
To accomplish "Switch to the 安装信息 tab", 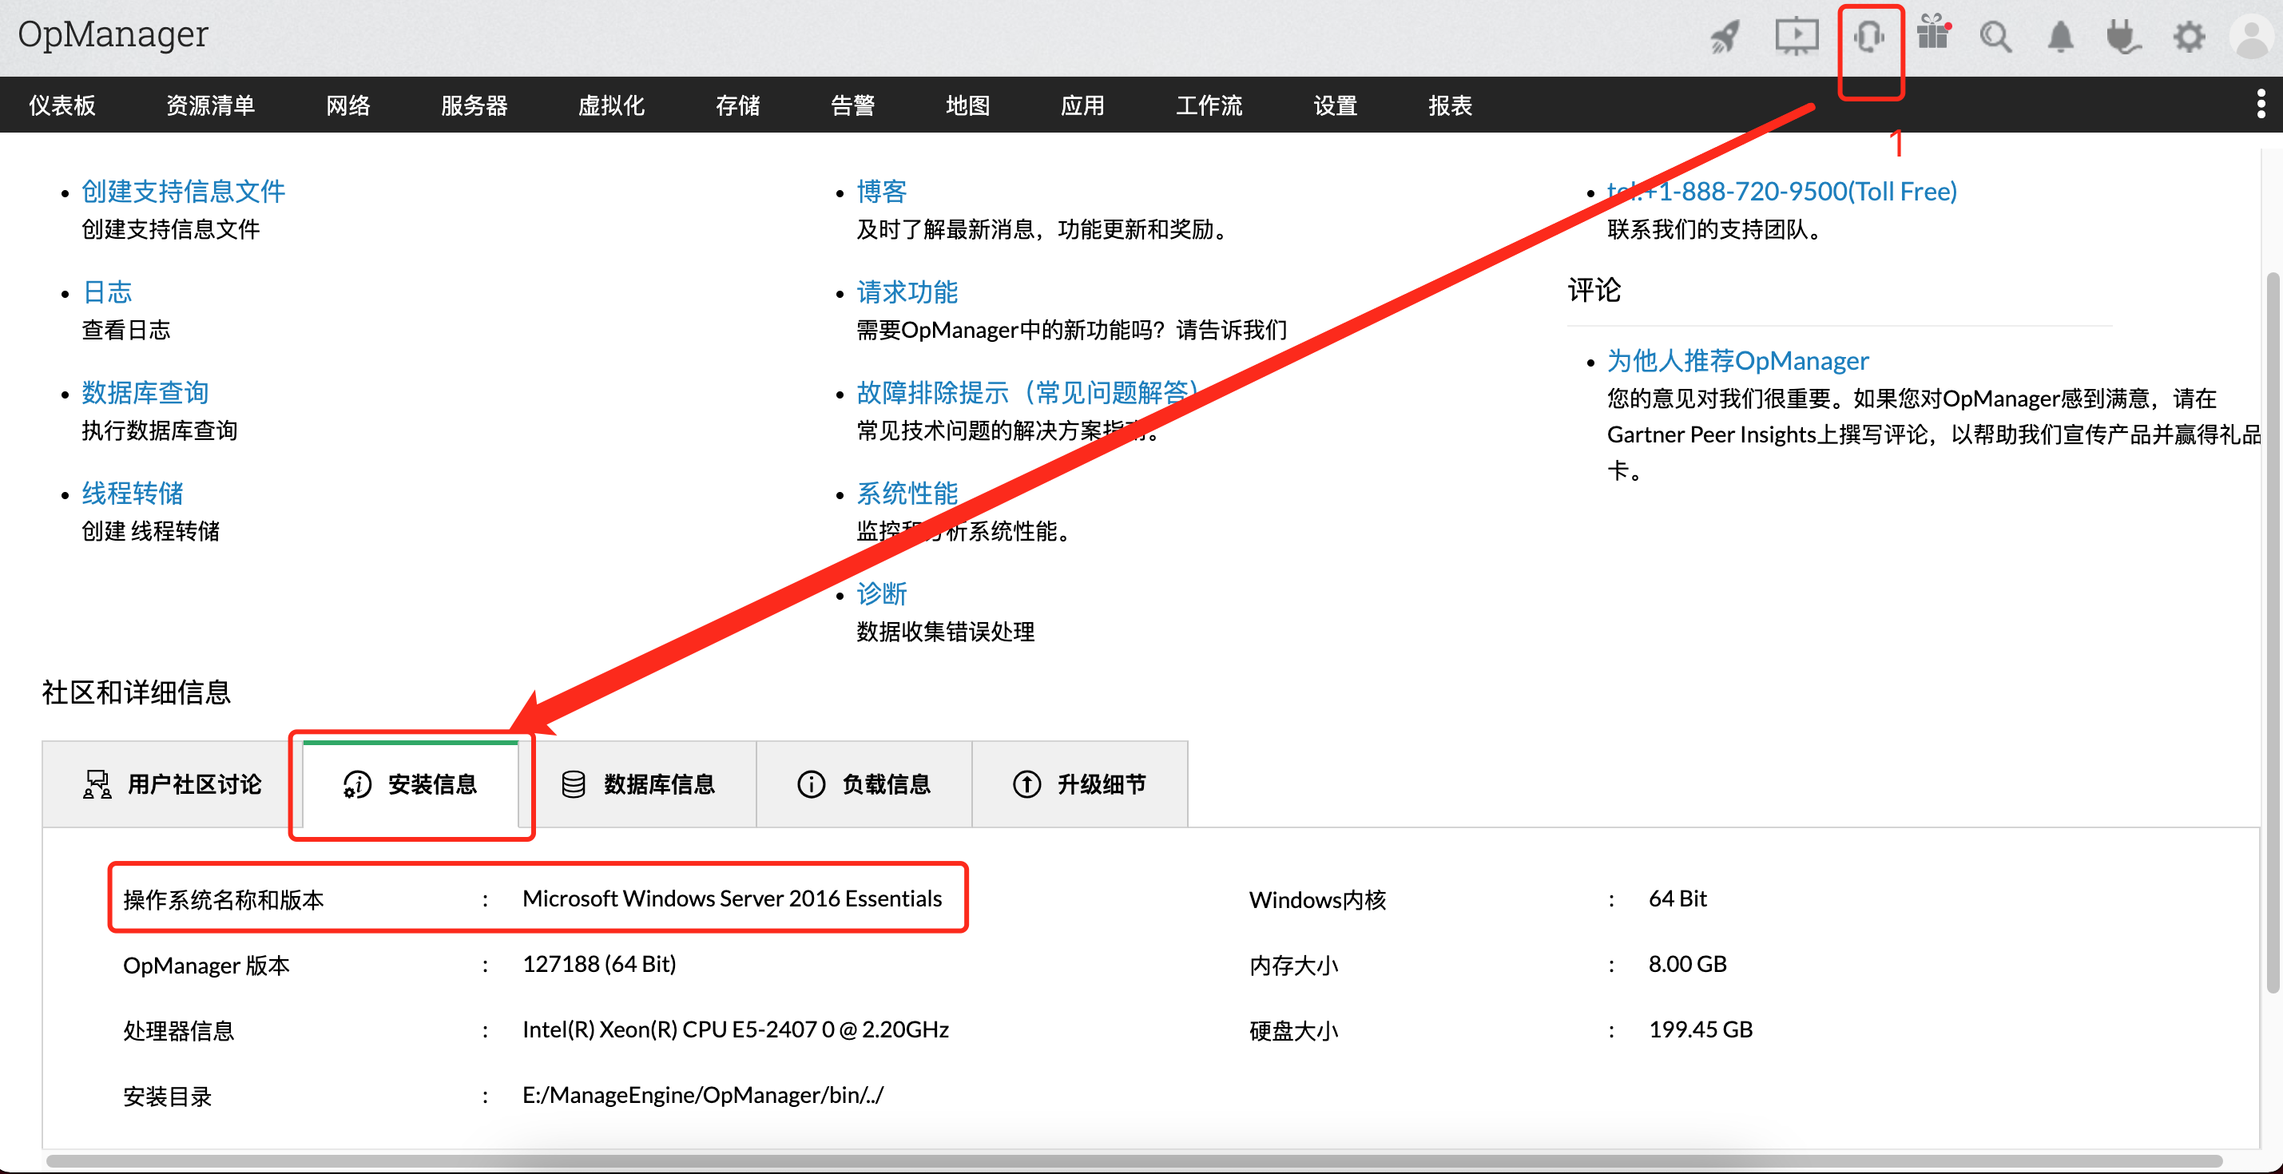I will (x=411, y=784).
